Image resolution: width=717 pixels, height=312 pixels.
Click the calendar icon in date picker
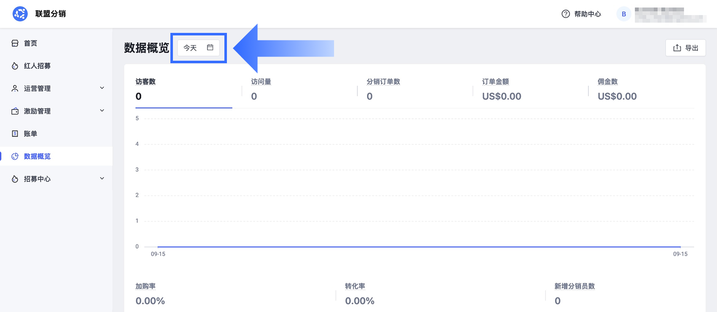(210, 48)
